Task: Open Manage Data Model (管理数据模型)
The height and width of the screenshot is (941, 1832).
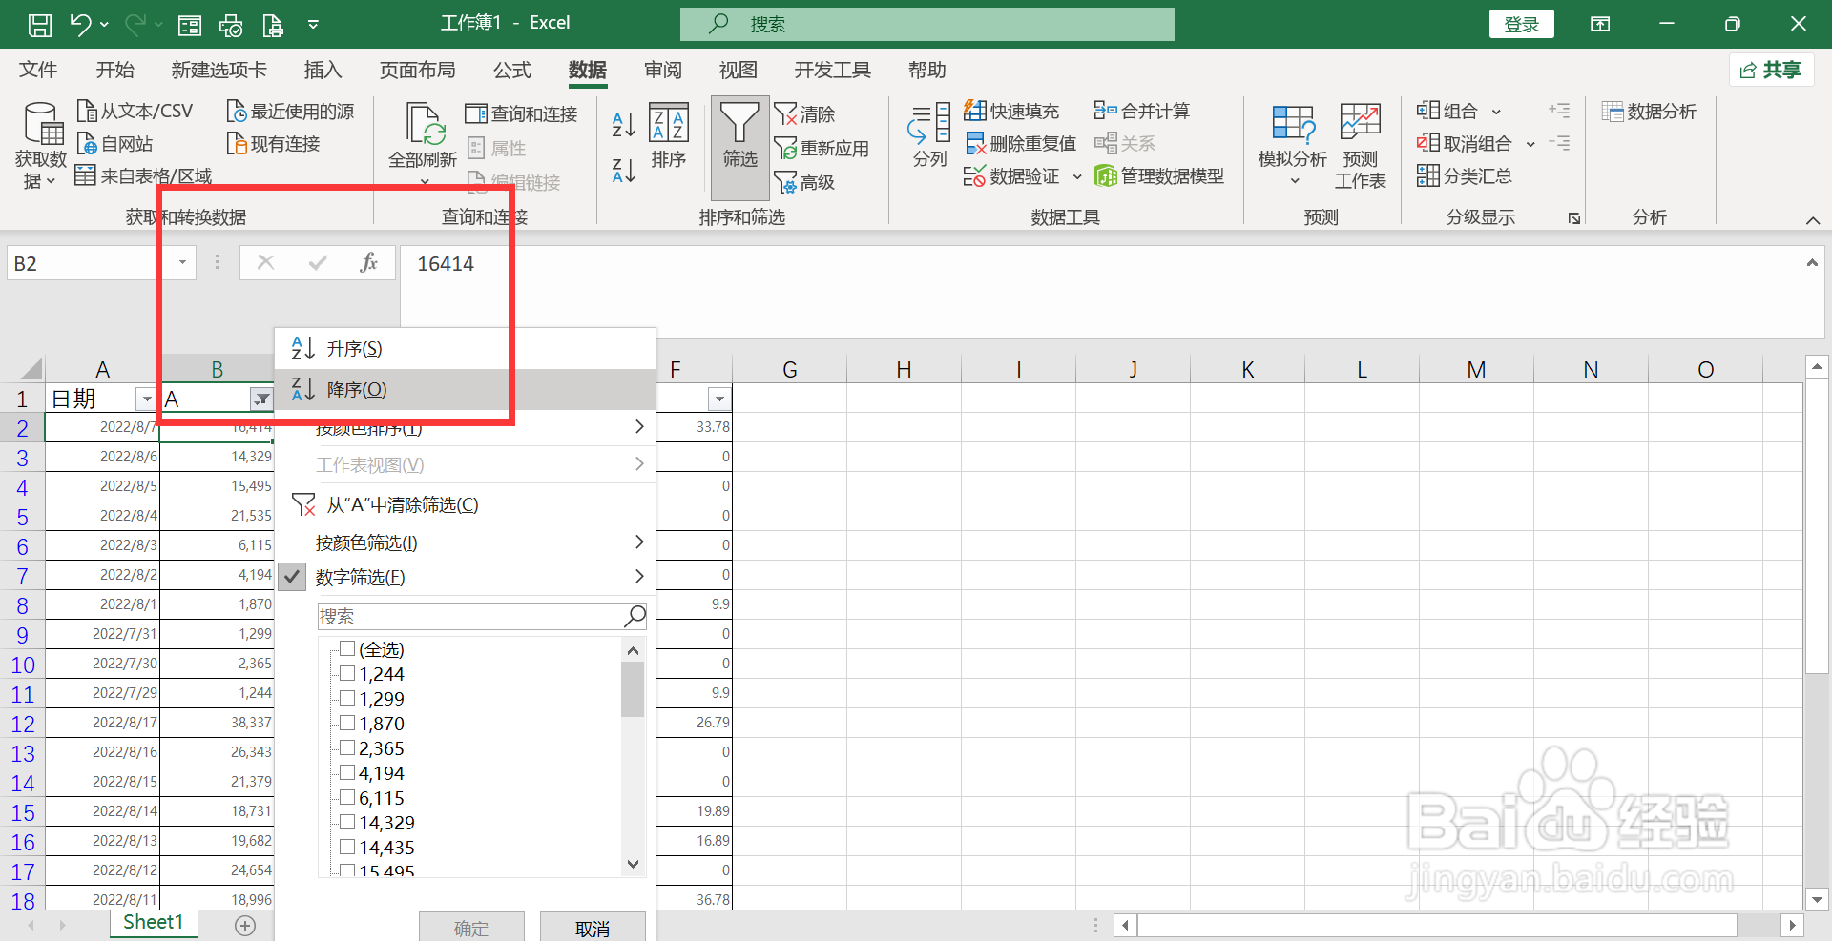Action: 1159,176
